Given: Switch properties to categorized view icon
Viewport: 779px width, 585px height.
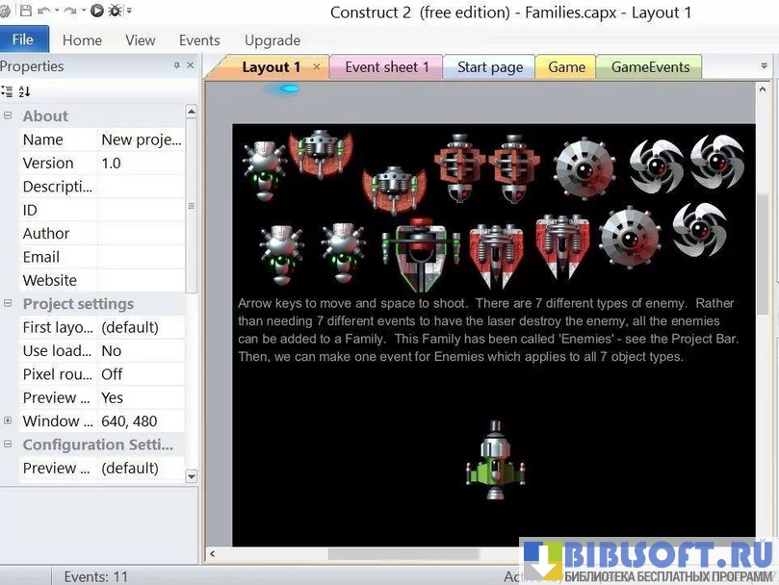Looking at the screenshot, I should point(8,91).
